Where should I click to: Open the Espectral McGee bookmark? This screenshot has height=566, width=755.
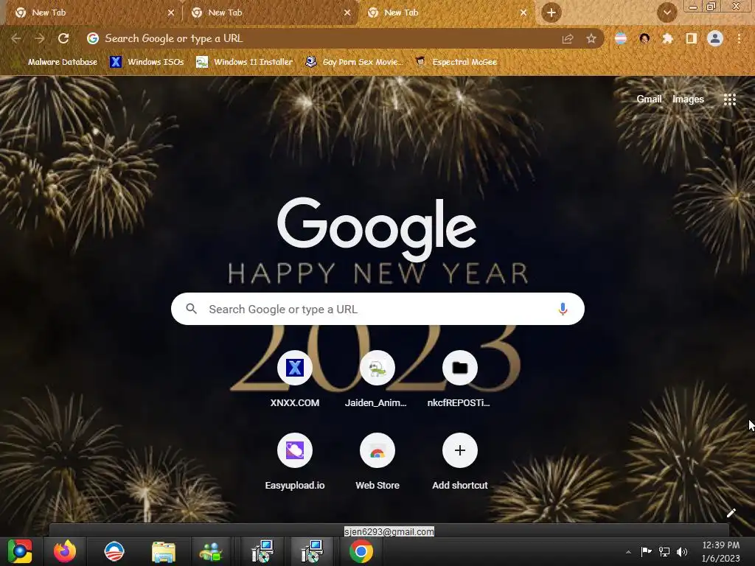pos(456,62)
